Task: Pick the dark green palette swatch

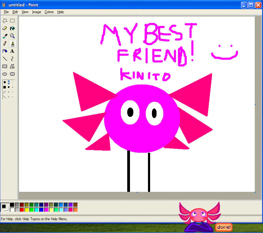Action: (x=31, y=205)
